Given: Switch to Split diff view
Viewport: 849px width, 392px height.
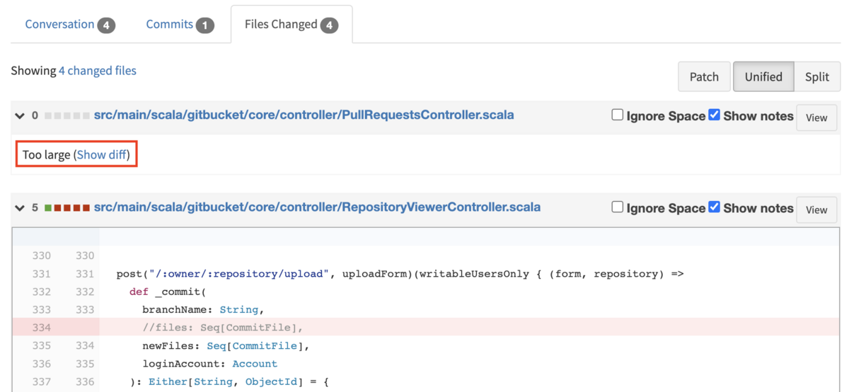Looking at the screenshot, I should [816, 76].
